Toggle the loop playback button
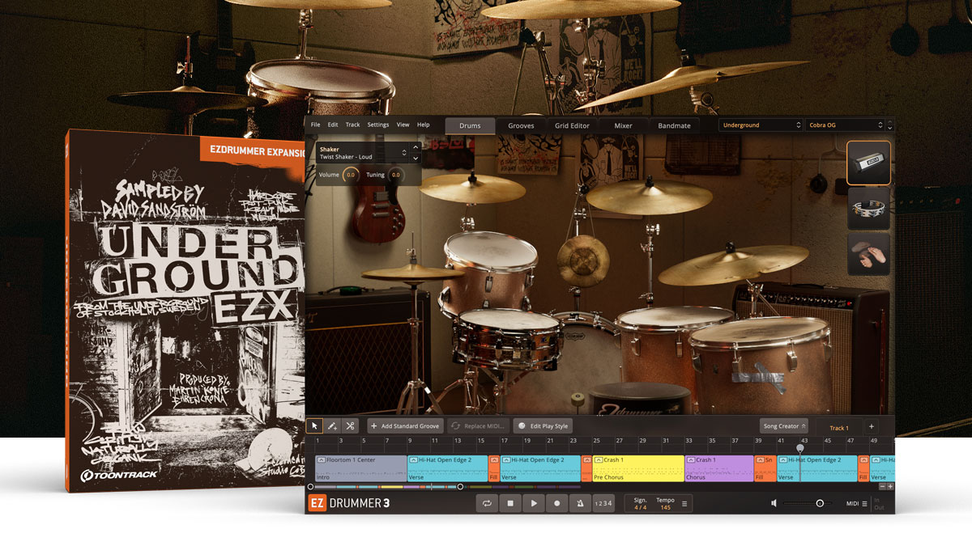Image resolution: width=972 pixels, height=546 pixels. click(x=487, y=503)
